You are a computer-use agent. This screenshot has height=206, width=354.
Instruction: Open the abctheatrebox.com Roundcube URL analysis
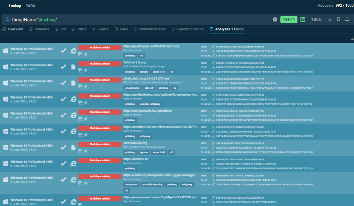tap(161, 95)
